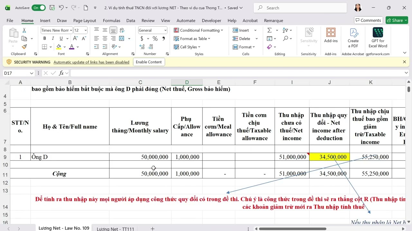Expand the formula bar
Screen dimensions: 412x231
pyautogui.click(x=407, y=73)
